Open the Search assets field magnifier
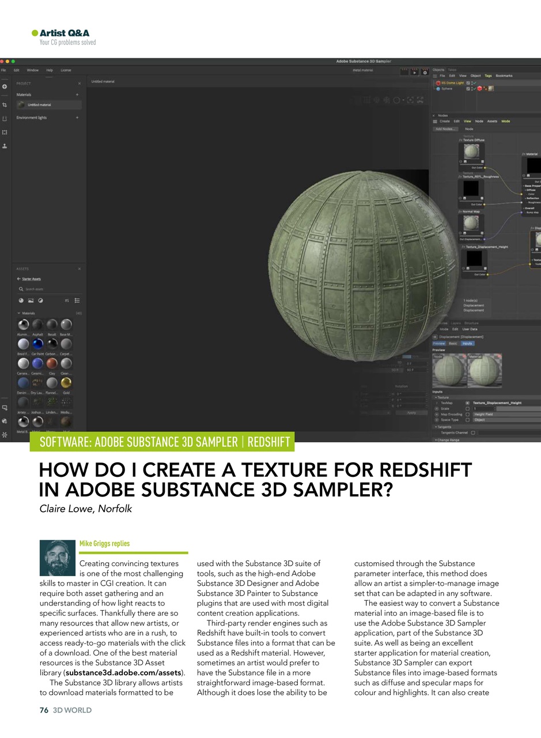The width and height of the screenshot is (541, 738). 21,289
